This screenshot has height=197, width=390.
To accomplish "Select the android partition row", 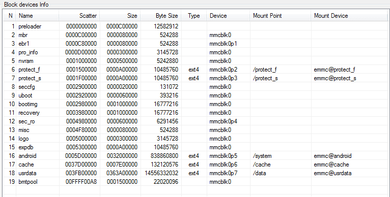I will [195, 156].
